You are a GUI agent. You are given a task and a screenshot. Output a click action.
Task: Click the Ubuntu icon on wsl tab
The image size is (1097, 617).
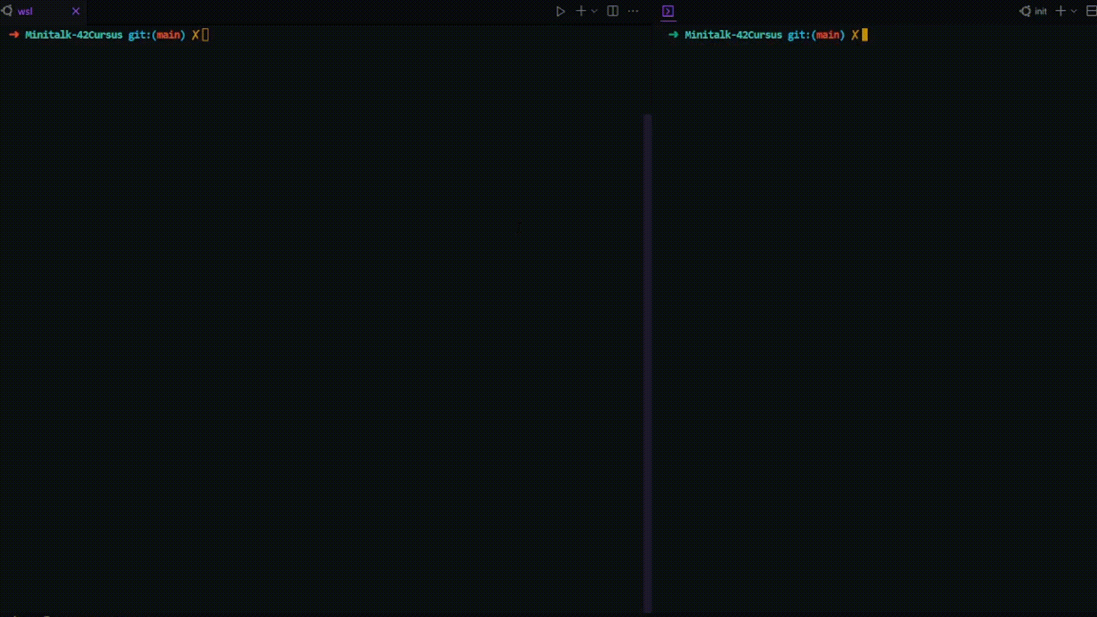coord(7,11)
